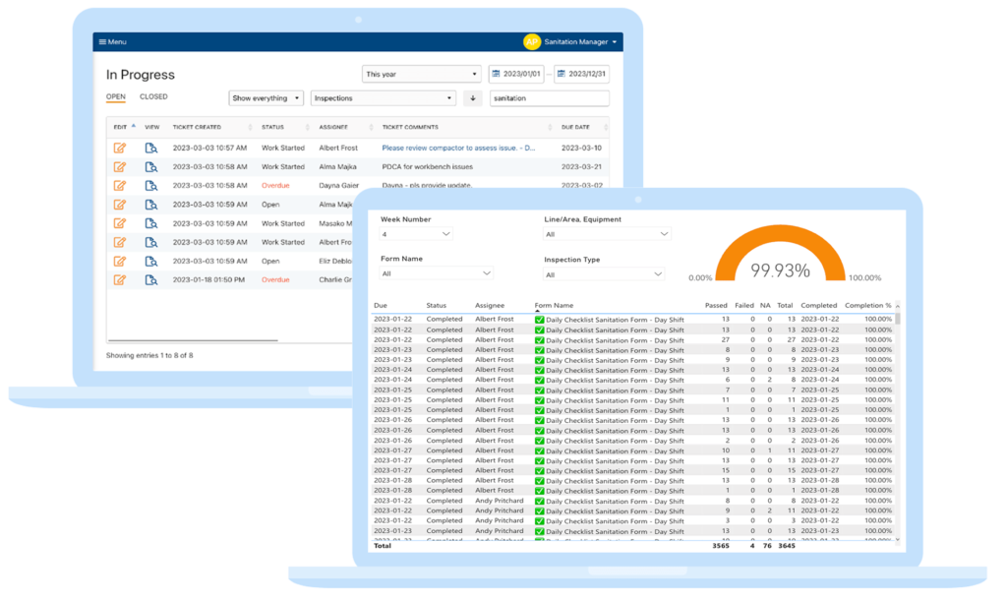
Task: Open 'Please review compactor' ticket comment link
Action: (x=457, y=148)
